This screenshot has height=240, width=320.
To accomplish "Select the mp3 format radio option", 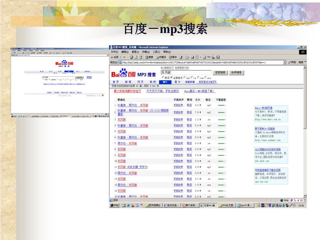I will (x=185, y=78).
